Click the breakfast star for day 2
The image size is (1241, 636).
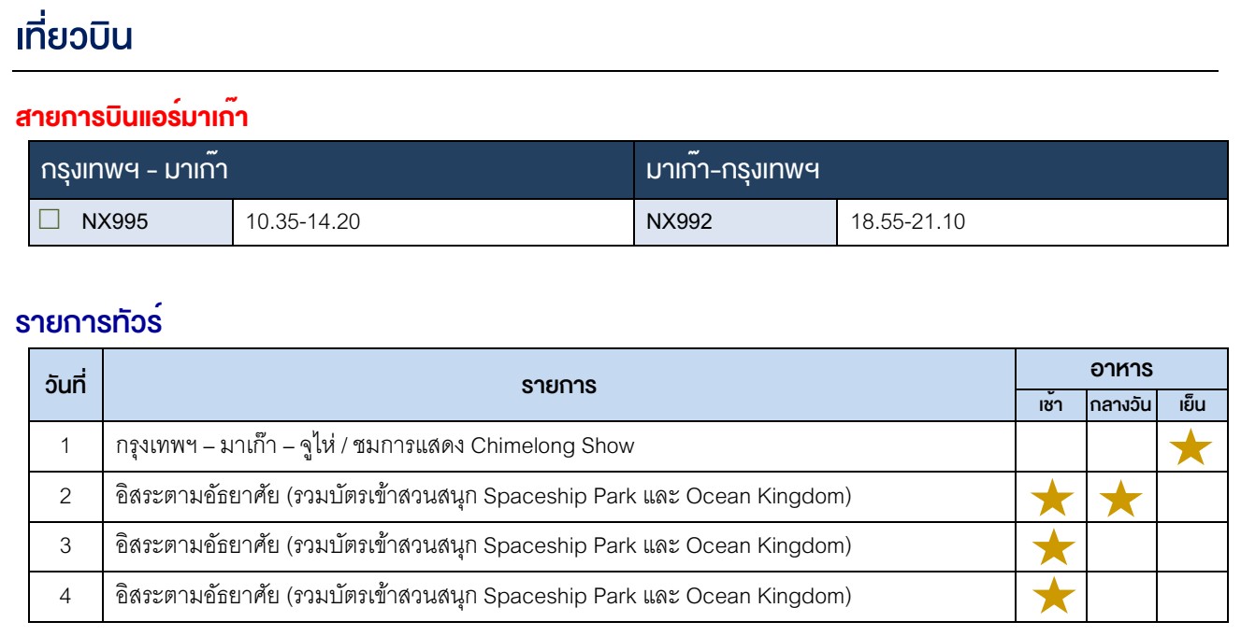coord(1051,499)
